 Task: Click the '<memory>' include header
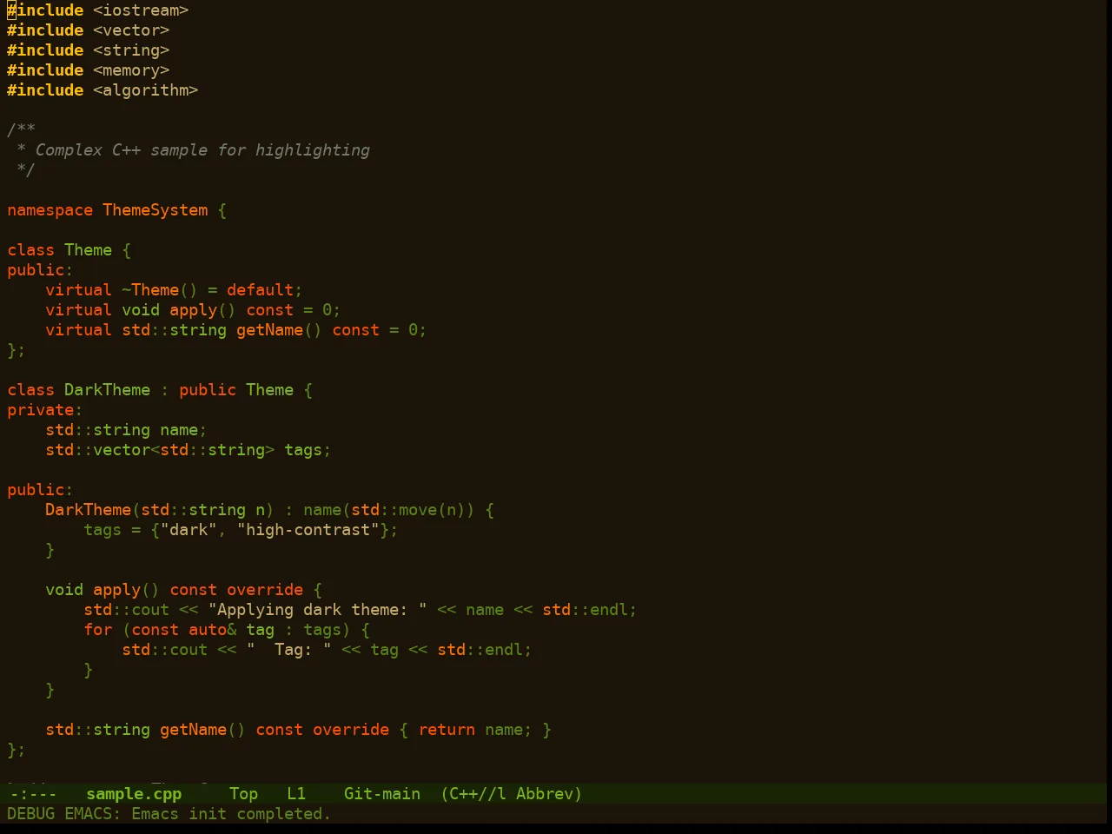(x=131, y=70)
